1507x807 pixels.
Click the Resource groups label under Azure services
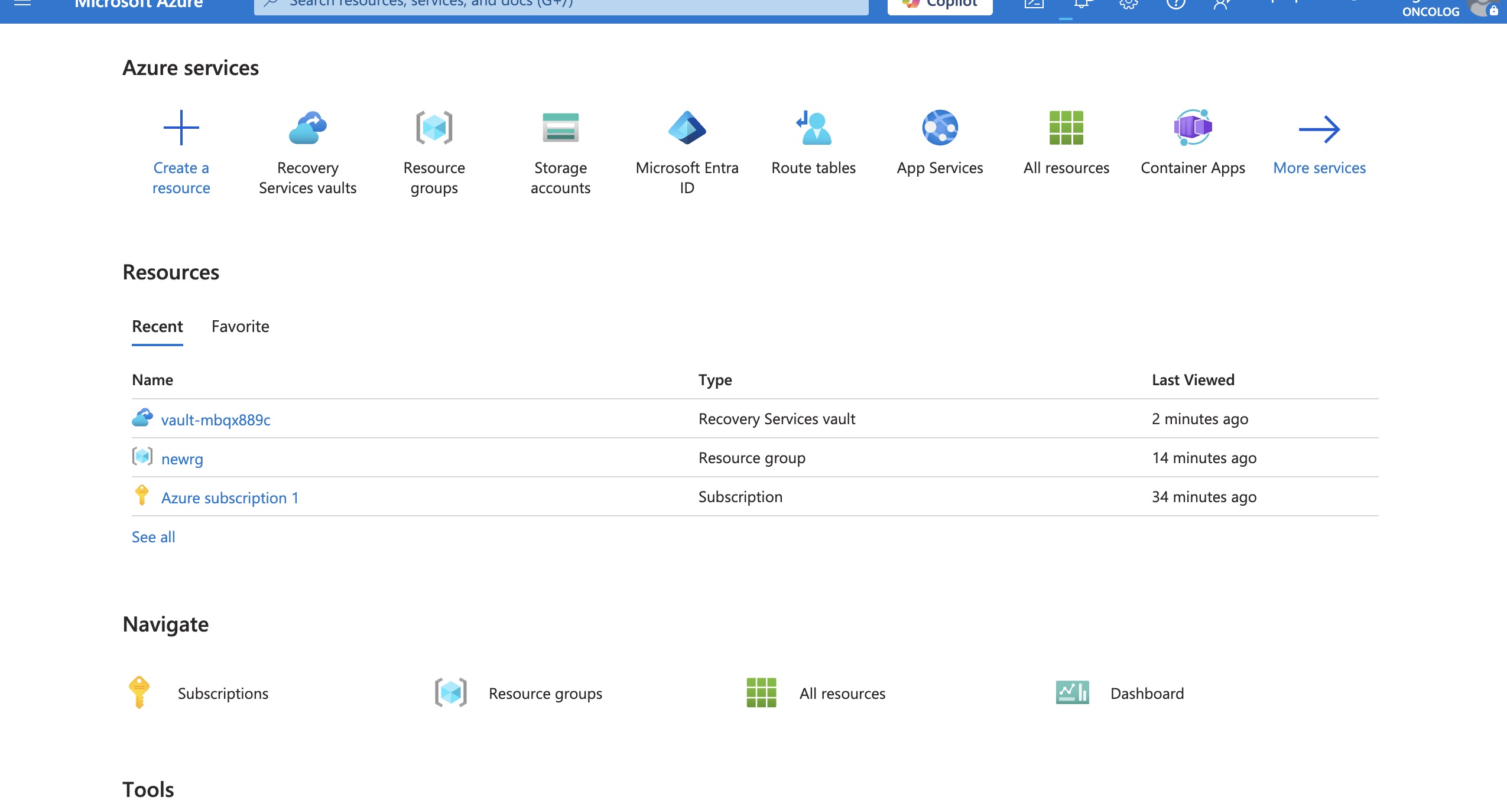tap(434, 178)
